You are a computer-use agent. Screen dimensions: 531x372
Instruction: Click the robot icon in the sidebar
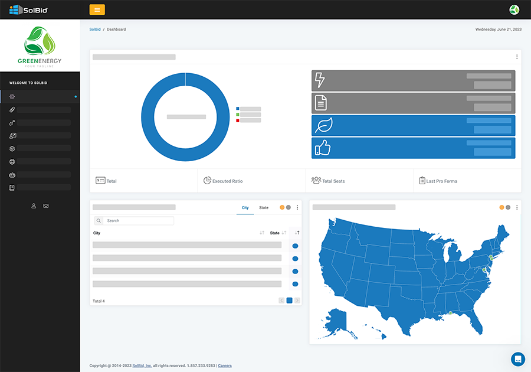click(12, 175)
